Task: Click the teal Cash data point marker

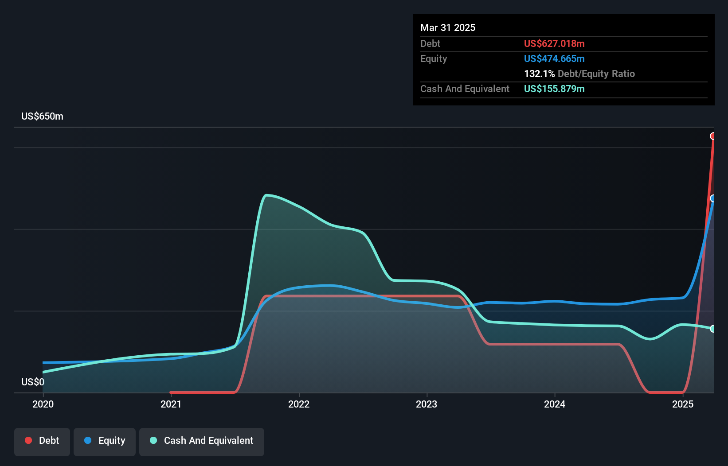Action: pos(713,329)
